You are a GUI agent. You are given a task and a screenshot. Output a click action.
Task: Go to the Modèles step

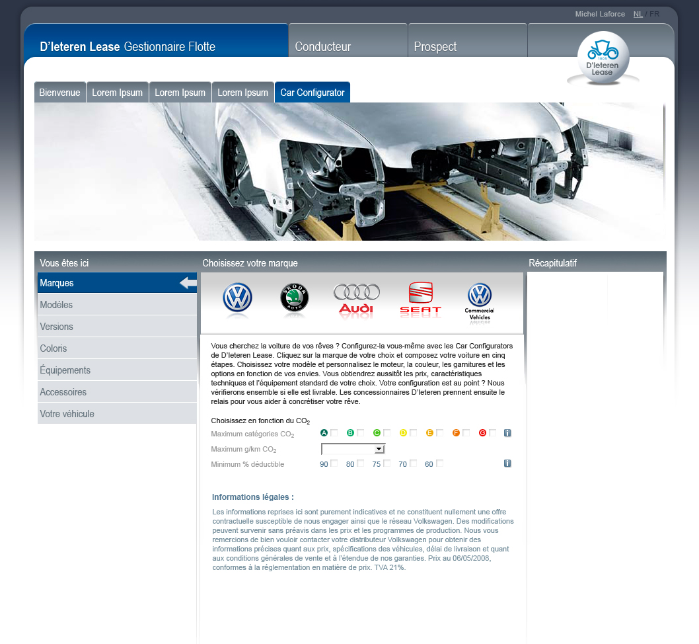point(117,305)
